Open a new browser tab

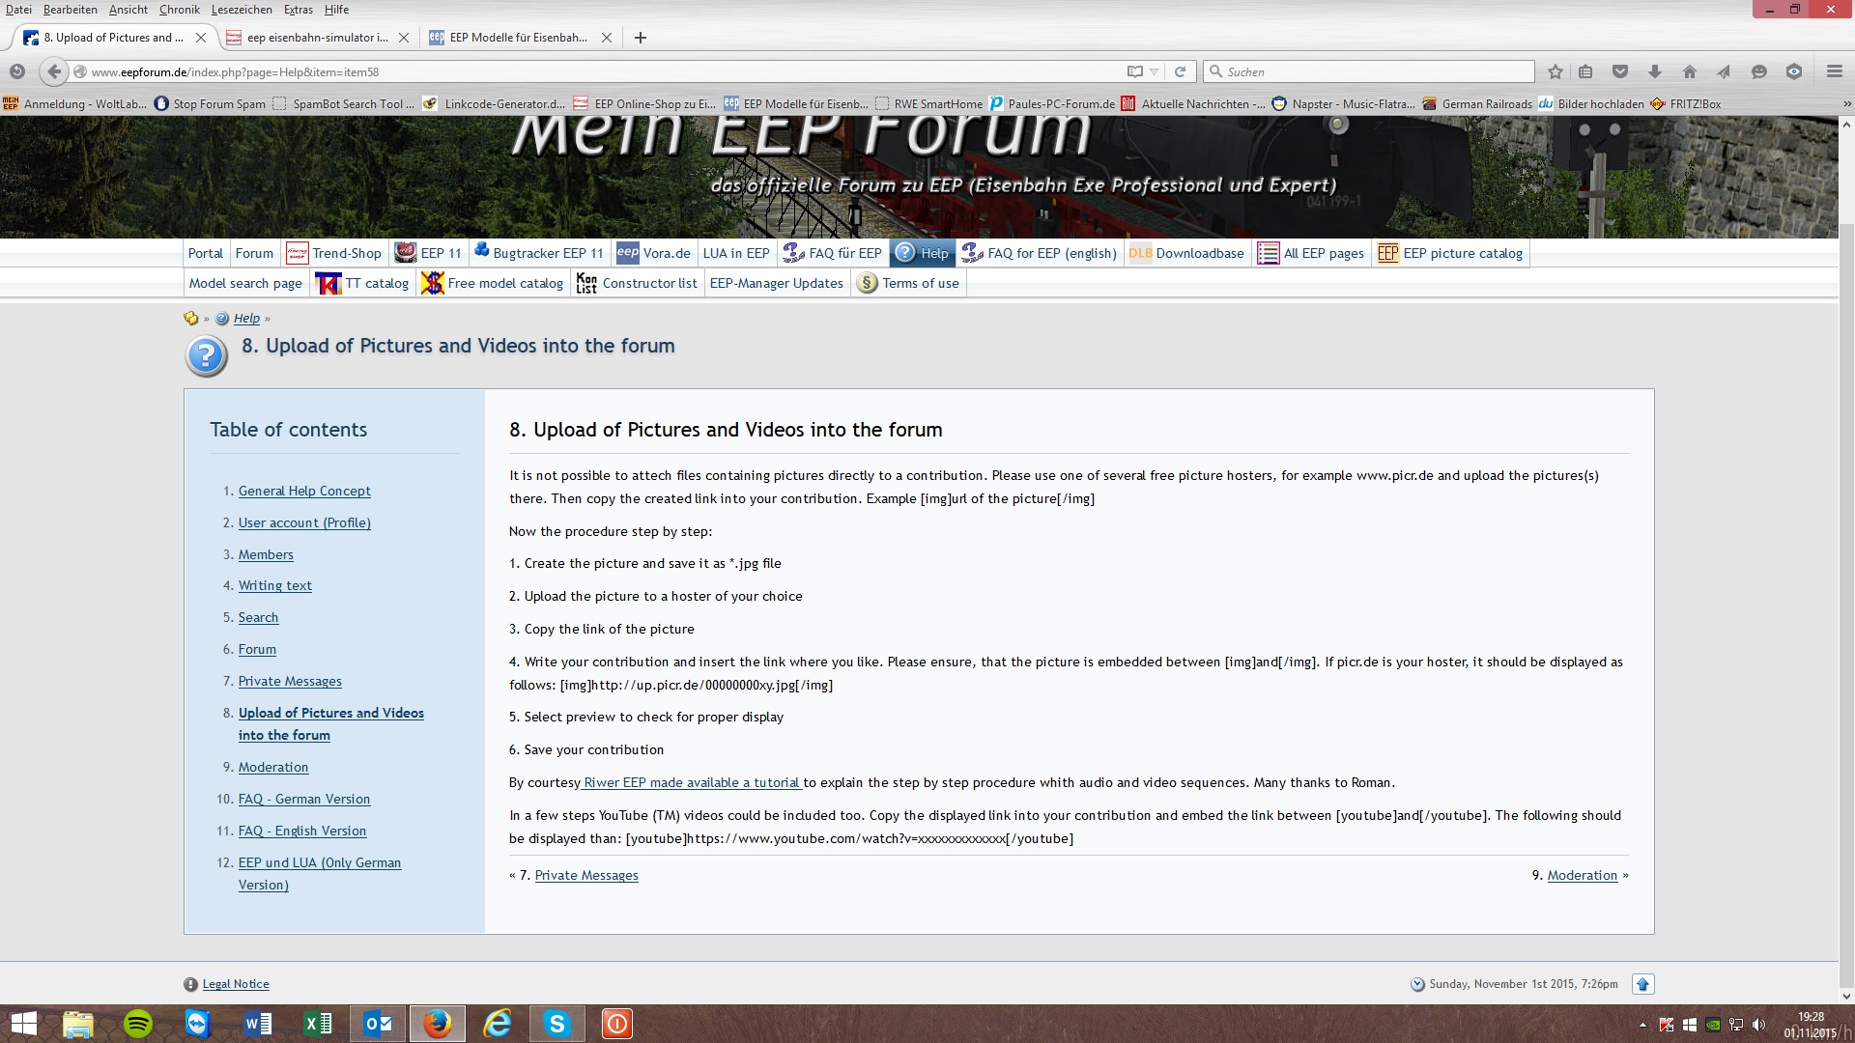tap(640, 38)
